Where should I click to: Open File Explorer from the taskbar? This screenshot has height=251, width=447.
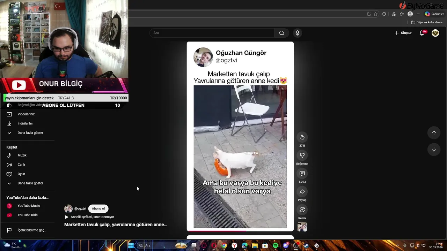(x=255, y=245)
